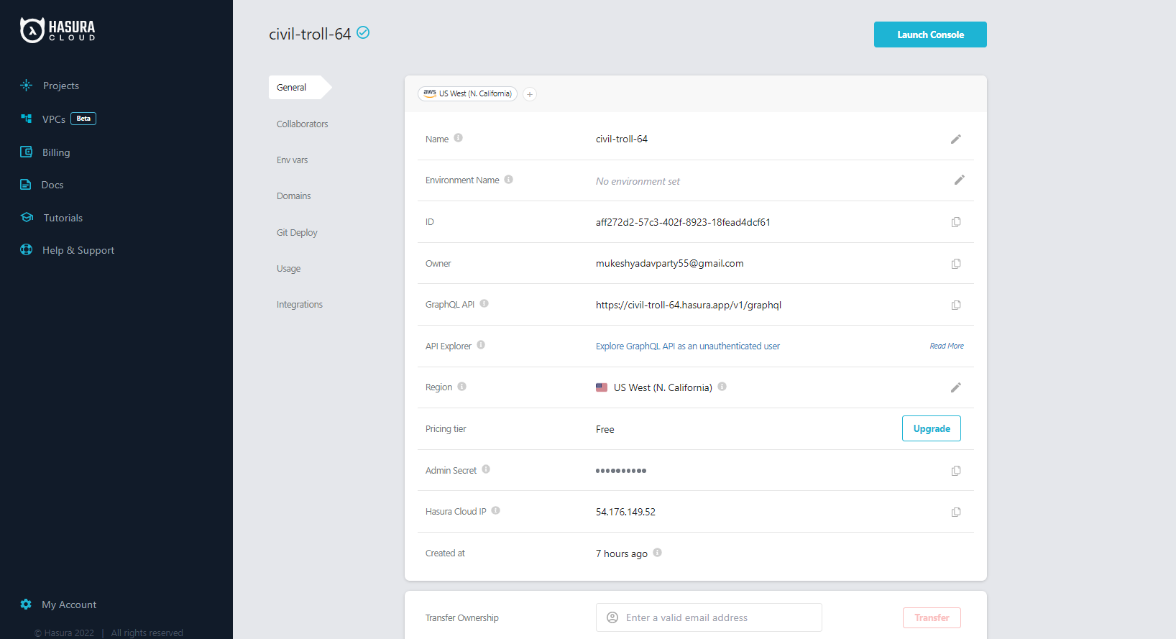The image size is (1176, 639).
Task: Click the Free pricing tier value
Action: [x=605, y=429]
